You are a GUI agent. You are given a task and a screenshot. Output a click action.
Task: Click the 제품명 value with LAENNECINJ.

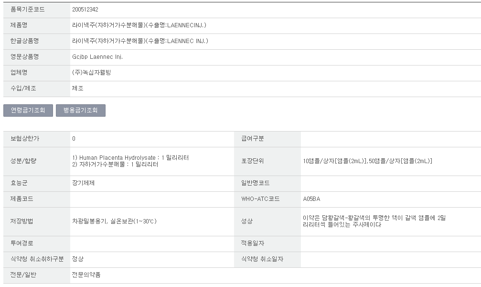pyautogui.click(x=139, y=25)
